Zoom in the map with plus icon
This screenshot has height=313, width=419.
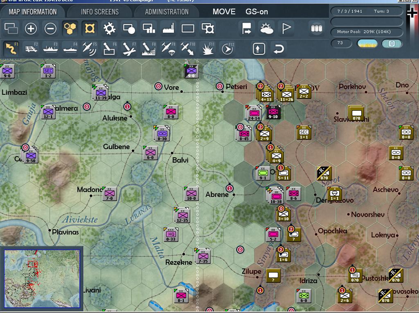(x=31, y=28)
